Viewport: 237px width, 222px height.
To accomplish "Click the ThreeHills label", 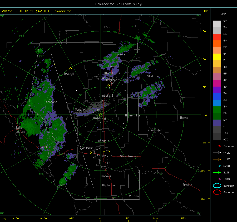I will [132, 115].
